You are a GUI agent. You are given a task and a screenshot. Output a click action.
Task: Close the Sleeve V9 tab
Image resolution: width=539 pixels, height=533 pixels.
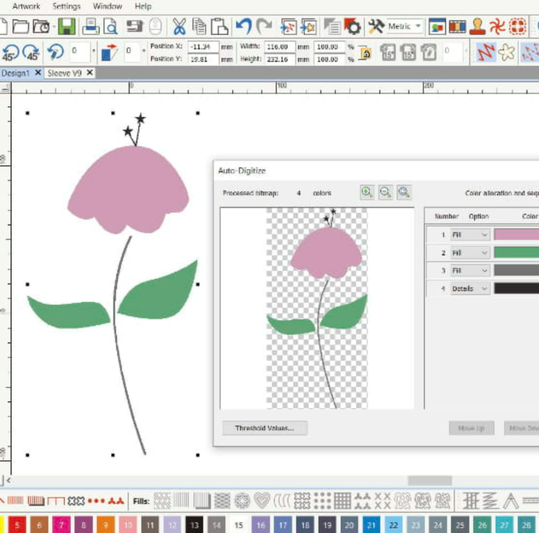tap(90, 73)
